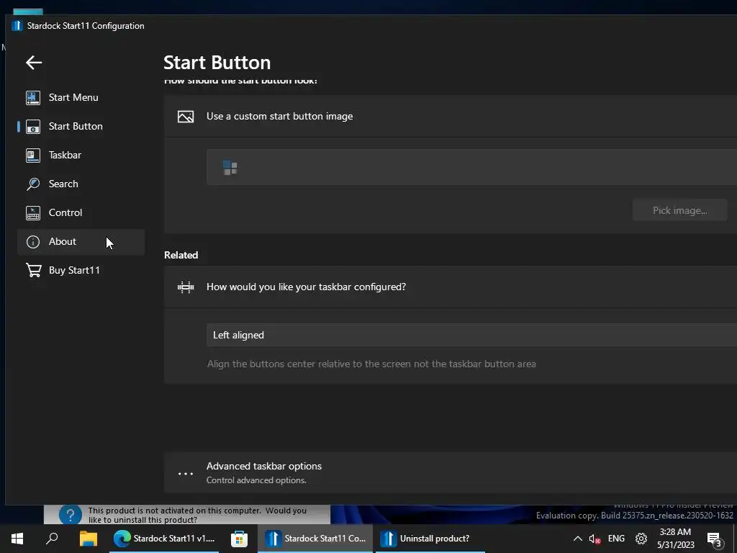Open the Windows Start button
The height and width of the screenshot is (553, 737).
[17, 539]
